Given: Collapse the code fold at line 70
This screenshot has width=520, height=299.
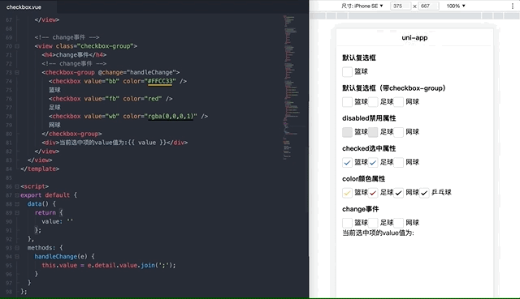Looking at the screenshot, I should pyautogui.click(x=17, y=46).
